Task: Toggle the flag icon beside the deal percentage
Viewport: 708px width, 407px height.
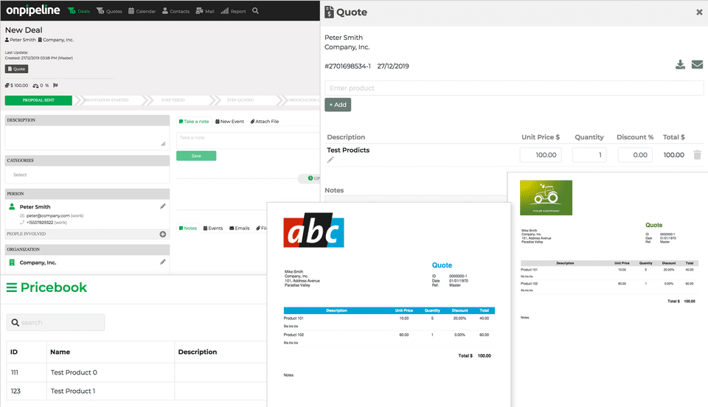Action: point(55,86)
